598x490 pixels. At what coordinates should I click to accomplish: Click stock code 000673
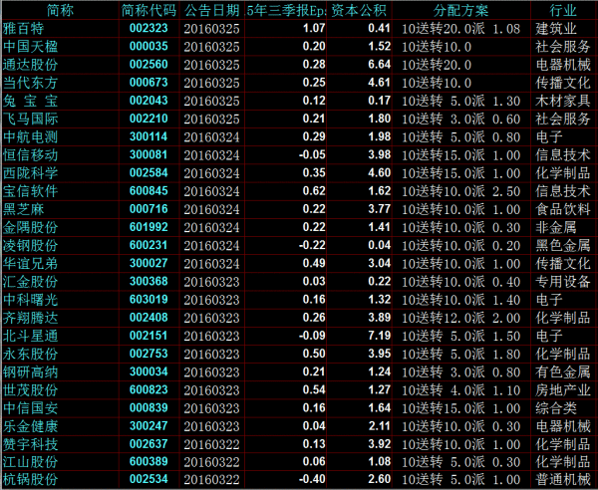tap(149, 83)
